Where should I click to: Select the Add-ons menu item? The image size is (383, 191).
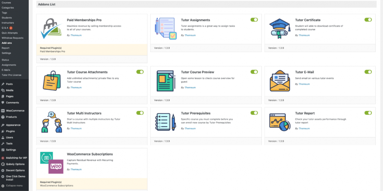point(7,43)
